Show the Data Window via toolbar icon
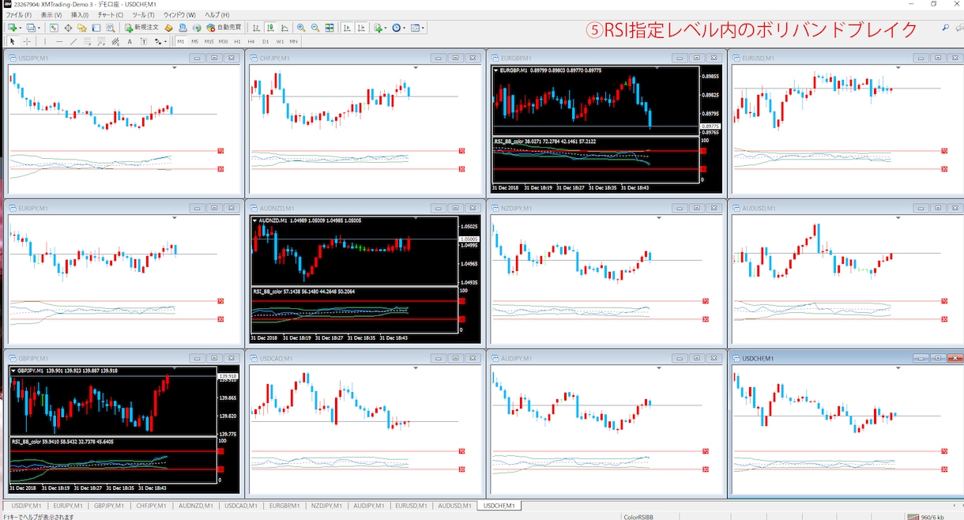Viewport: 964px width, 520px height. click(x=69, y=28)
